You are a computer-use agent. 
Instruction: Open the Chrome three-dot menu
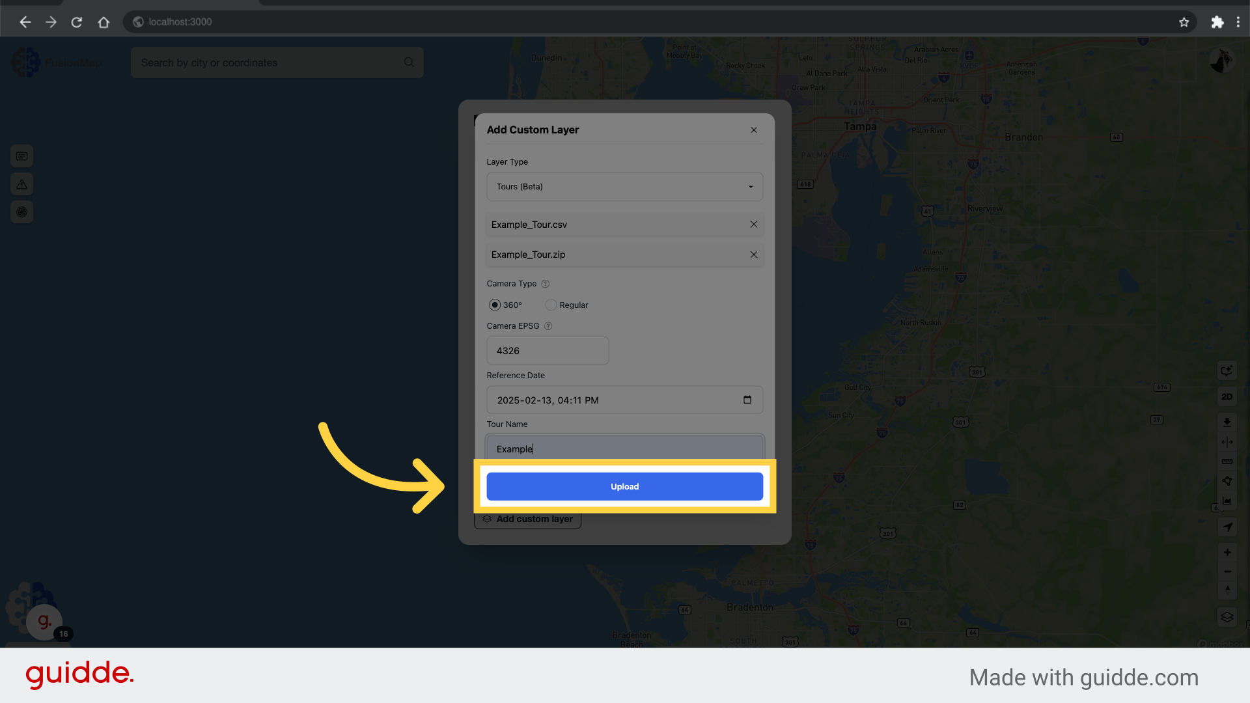click(x=1239, y=21)
